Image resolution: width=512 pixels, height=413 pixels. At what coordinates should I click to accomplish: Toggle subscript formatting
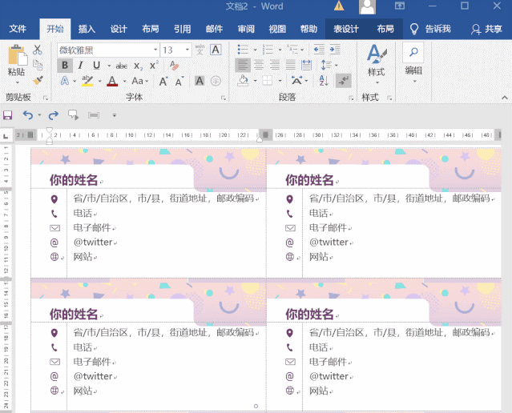pyautogui.click(x=138, y=66)
